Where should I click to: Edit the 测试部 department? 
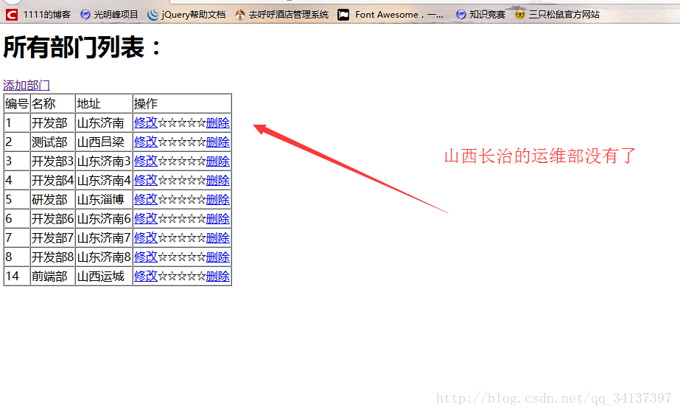point(146,142)
